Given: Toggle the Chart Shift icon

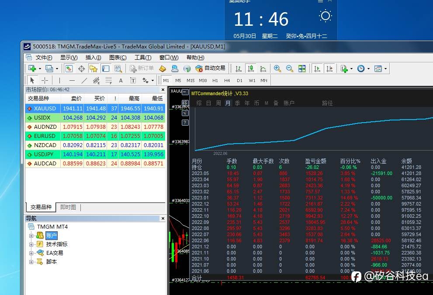Looking at the screenshot, I should tap(329, 69).
